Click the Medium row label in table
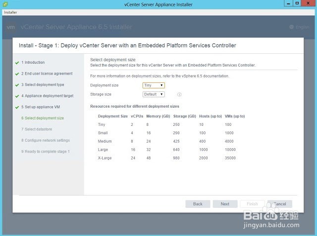The width and height of the screenshot is (317, 236). [105, 141]
